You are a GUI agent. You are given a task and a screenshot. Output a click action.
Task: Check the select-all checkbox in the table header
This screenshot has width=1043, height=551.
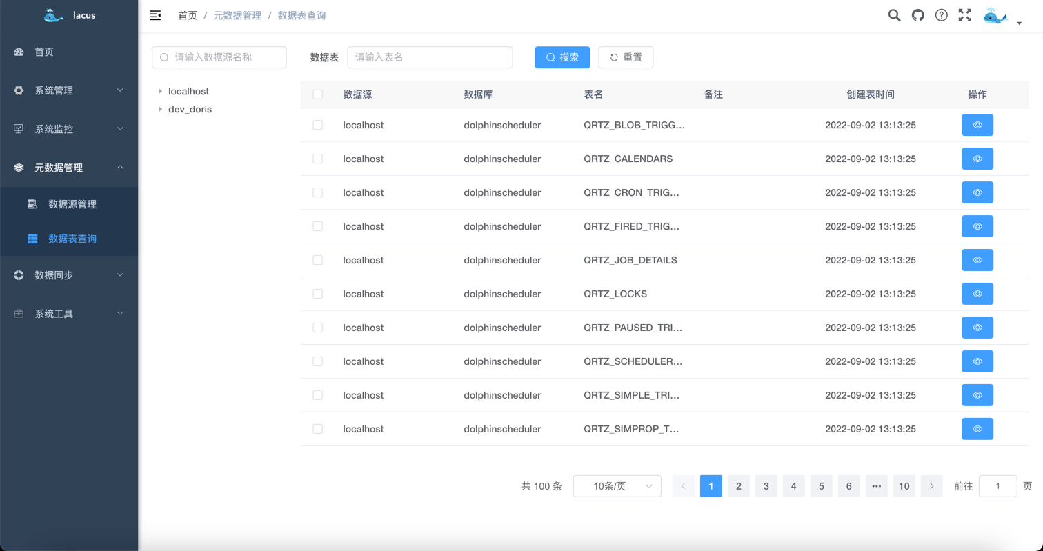[x=317, y=94]
